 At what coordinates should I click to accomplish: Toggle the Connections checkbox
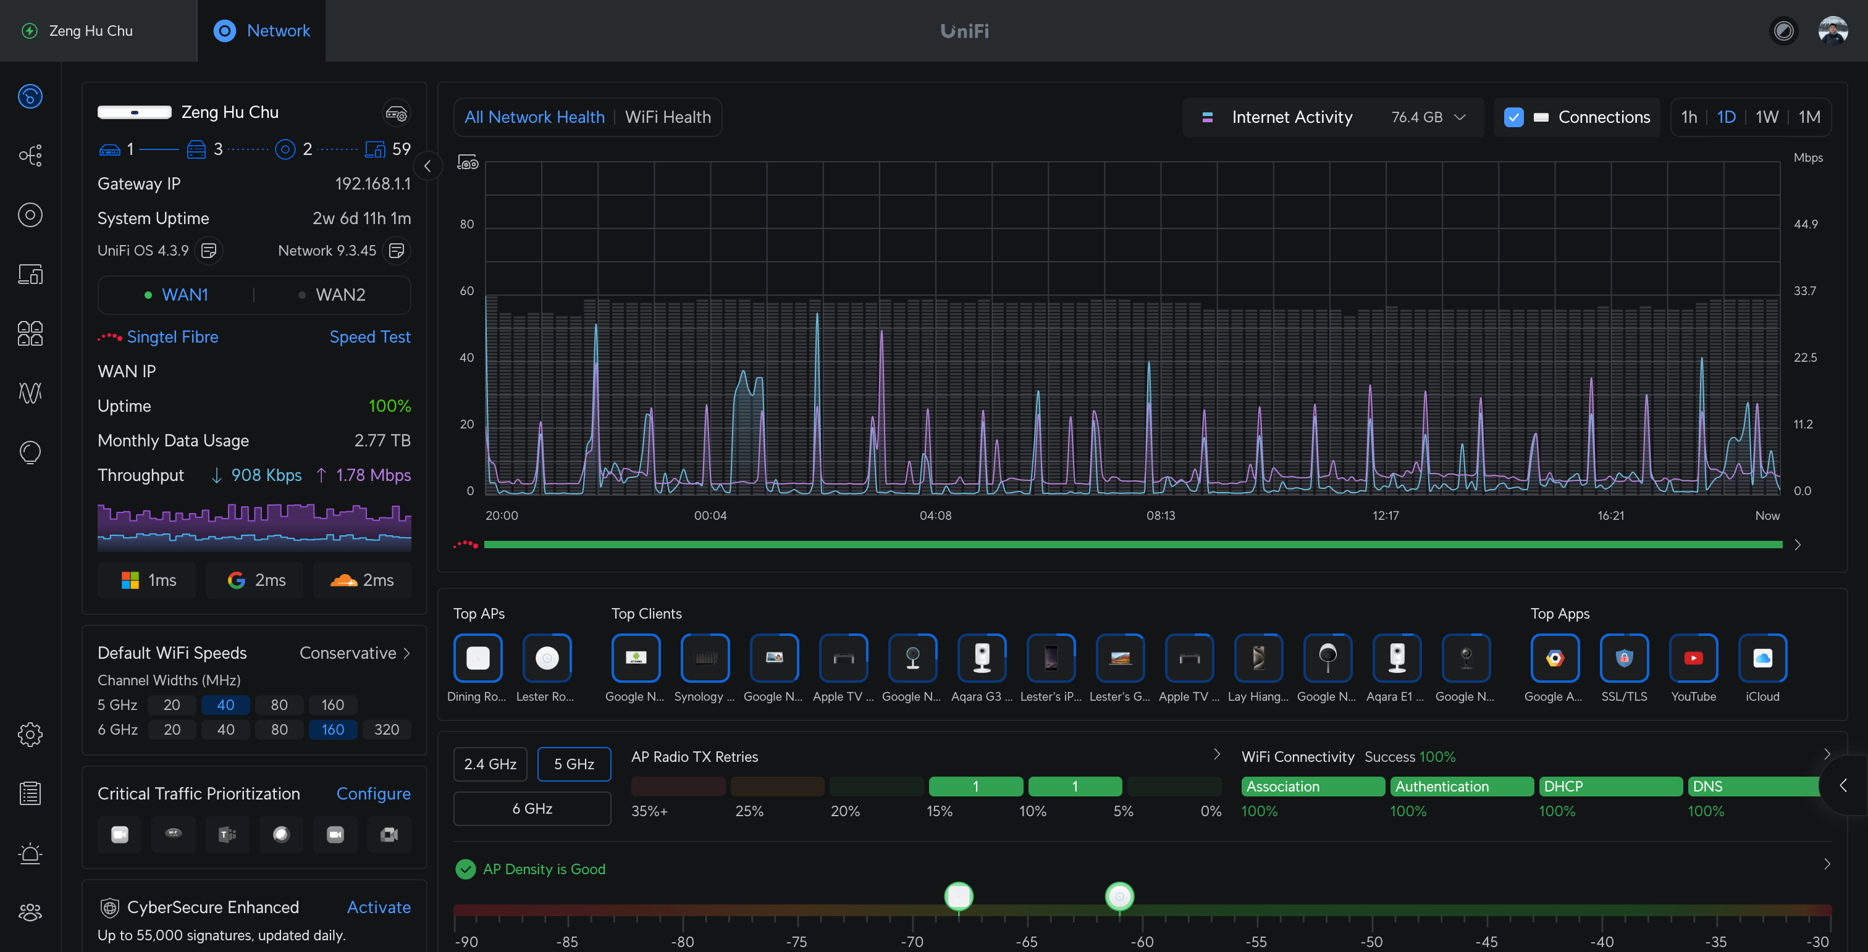coord(1513,117)
